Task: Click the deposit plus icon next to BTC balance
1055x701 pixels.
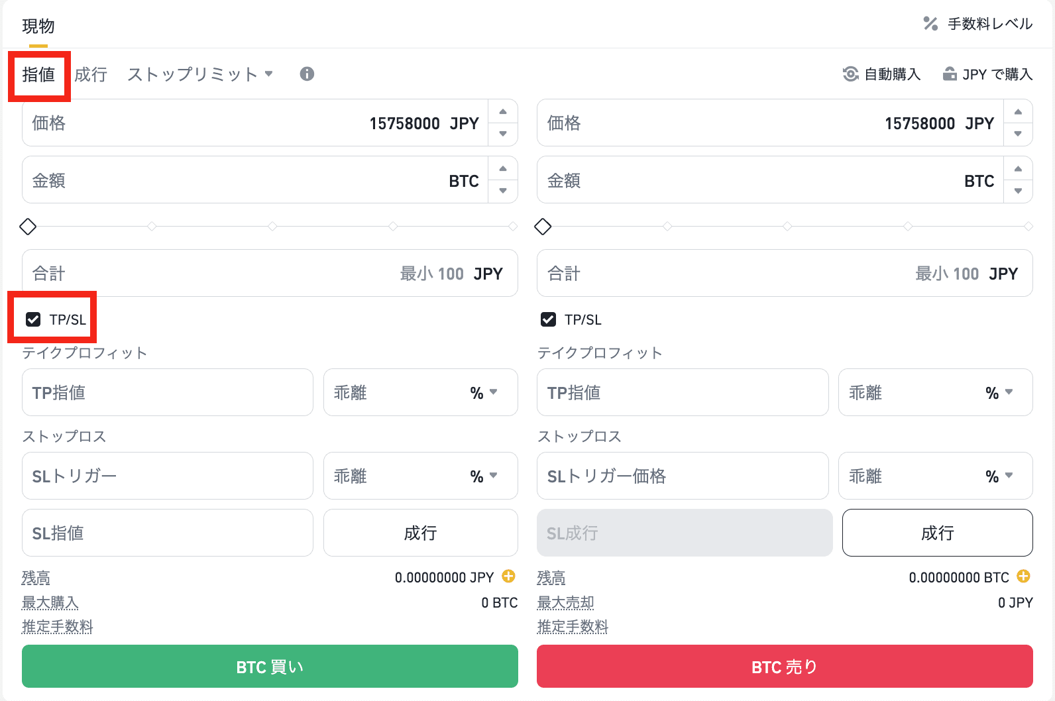Action: (1023, 576)
